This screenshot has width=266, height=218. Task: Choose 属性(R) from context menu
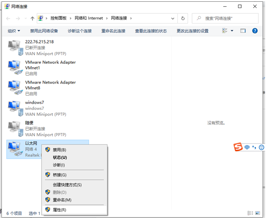[x=59, y=210]
